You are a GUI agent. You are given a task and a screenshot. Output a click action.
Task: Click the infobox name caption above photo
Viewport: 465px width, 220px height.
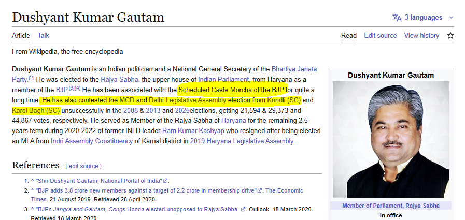pyautogui.click(x=391, y=75)
